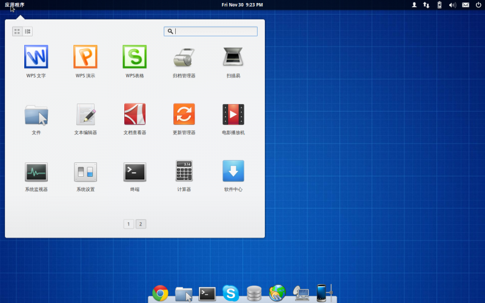
Task: Open 文件 file manager in launcher
Action: (36, 115)
